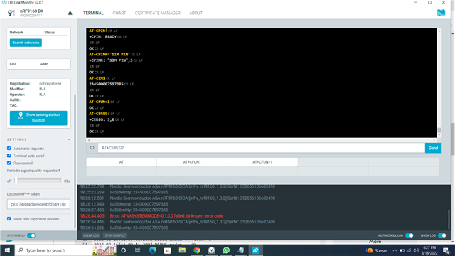Open Google Chrome from the taskbar
The image size is (455, 256).
(197, 250)
